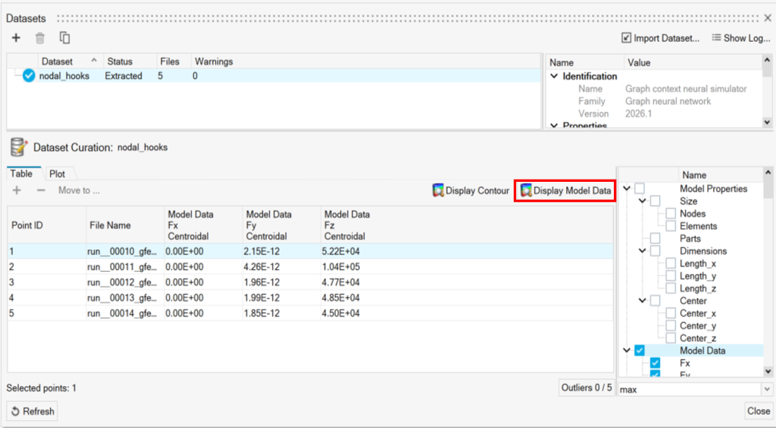The width and height of the screenshot is (776, 428).
Task: Click the Outliers 0 / 5 button
Action: tap(587, 388)
